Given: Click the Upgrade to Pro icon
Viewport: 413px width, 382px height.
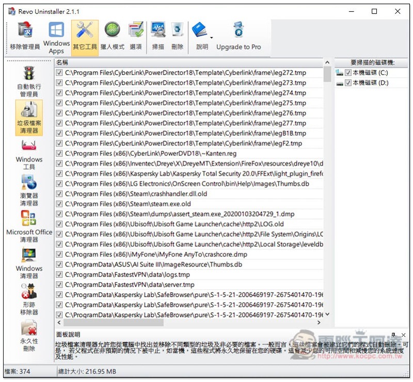Looking at the screenshot, I should [x=239, y=36].
